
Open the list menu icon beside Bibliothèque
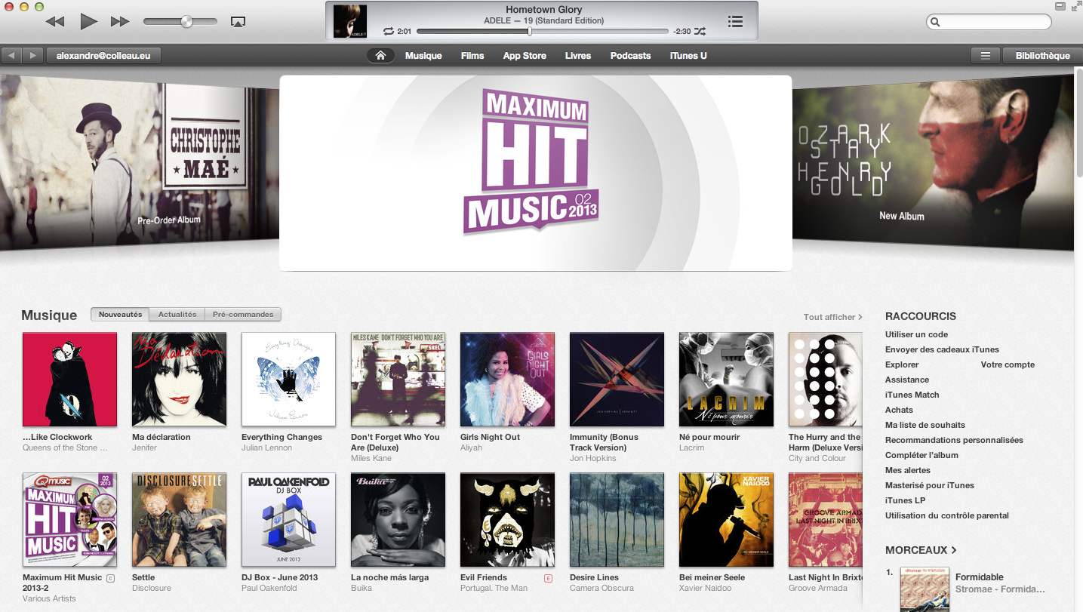pos(986,55)
